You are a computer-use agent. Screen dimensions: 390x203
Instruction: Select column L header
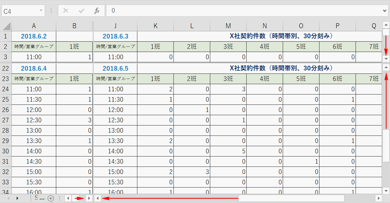192,26
